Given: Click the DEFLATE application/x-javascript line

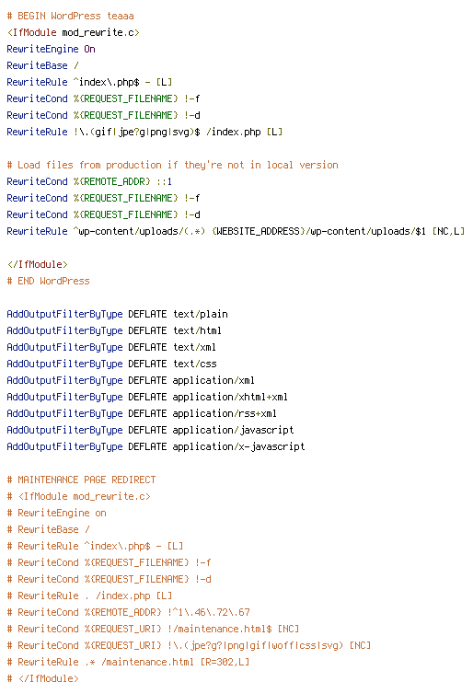Looking at the screenshot, I should pos(156,446).
